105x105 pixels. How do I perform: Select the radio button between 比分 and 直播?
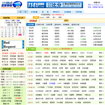pyautogui.click(x=11, y=20)
